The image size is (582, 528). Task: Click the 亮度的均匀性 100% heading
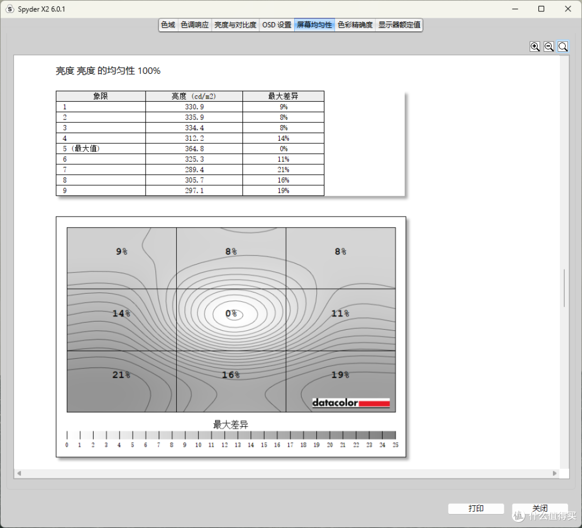click(x=108, y=71)
